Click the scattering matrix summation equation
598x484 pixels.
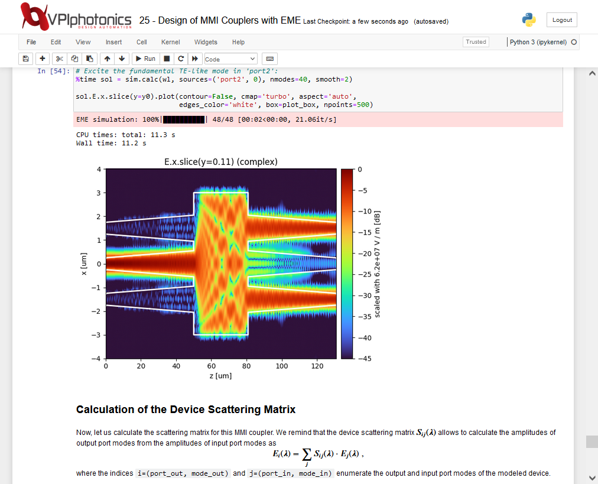click(318, 456)
